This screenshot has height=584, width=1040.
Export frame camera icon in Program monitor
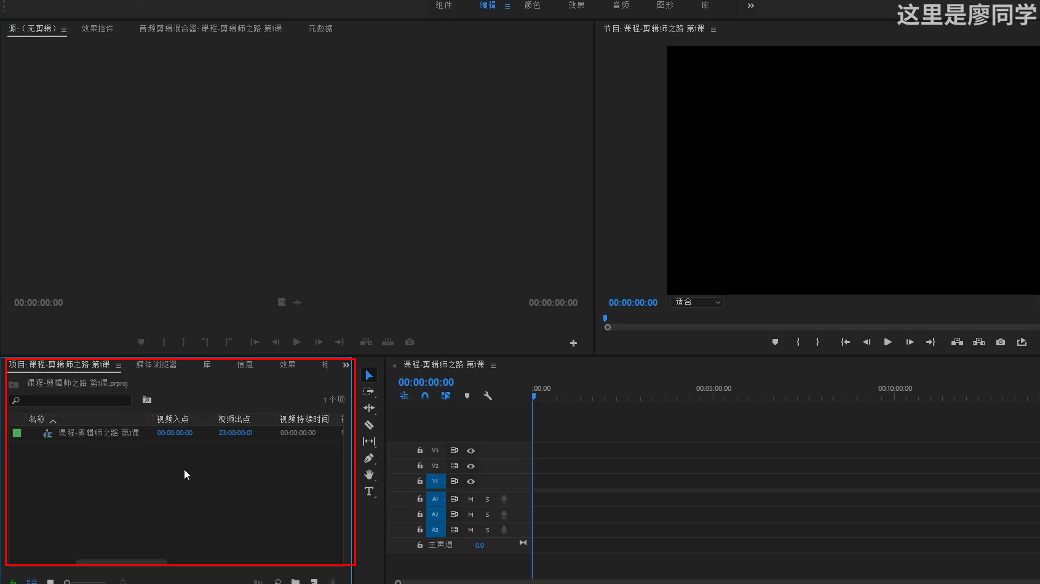1001,342
